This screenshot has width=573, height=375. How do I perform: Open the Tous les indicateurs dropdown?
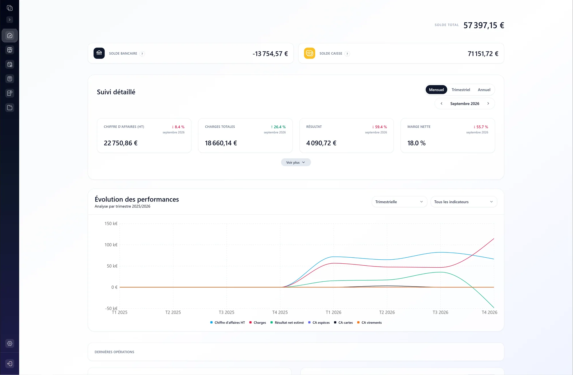pos(464,202)
